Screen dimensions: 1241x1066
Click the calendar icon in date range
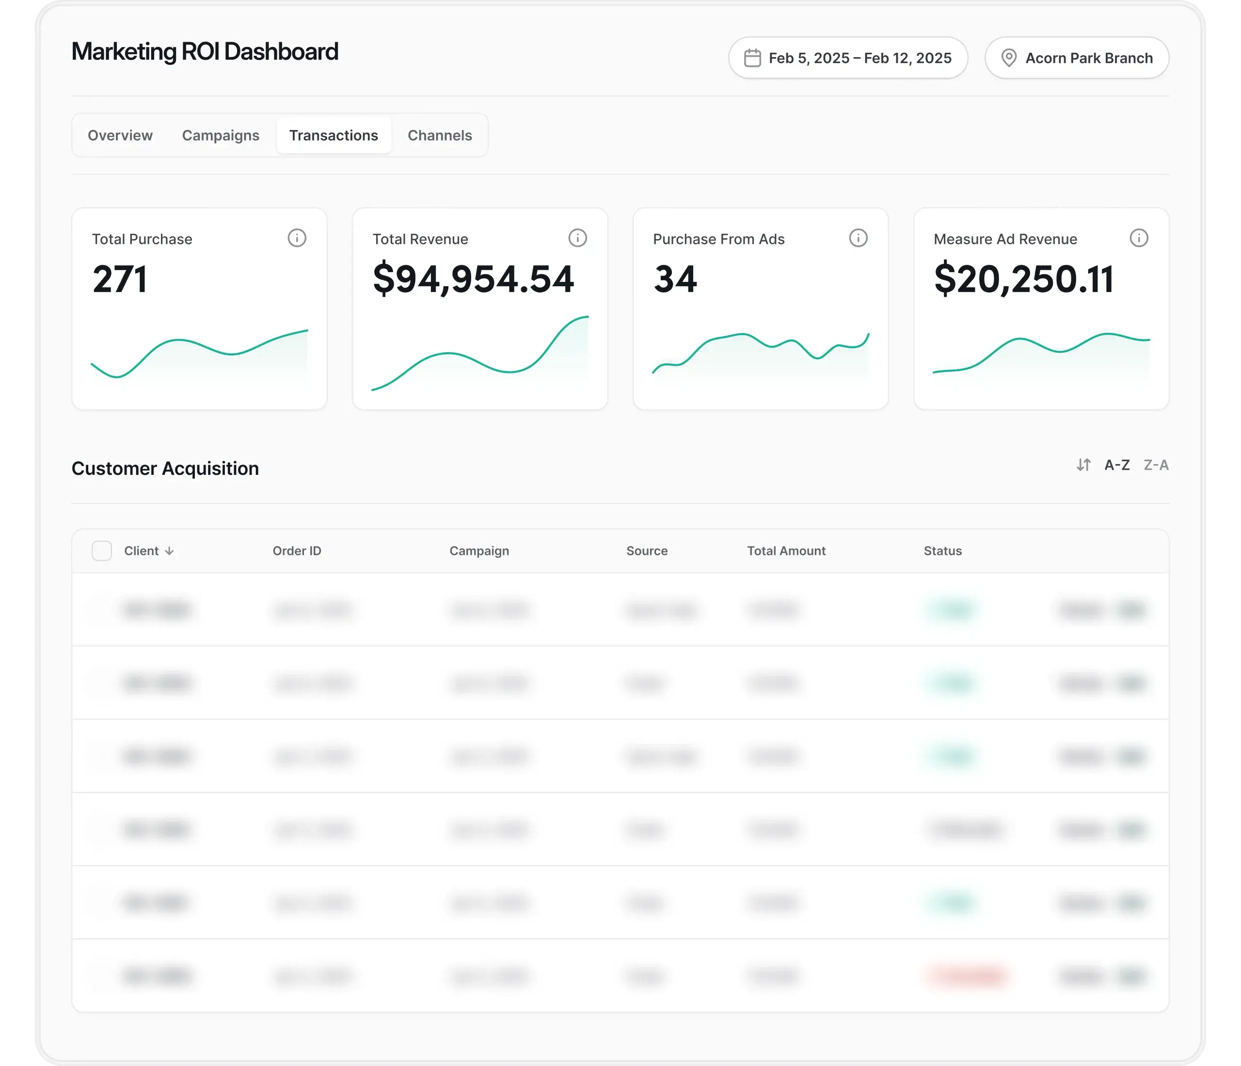752,58
